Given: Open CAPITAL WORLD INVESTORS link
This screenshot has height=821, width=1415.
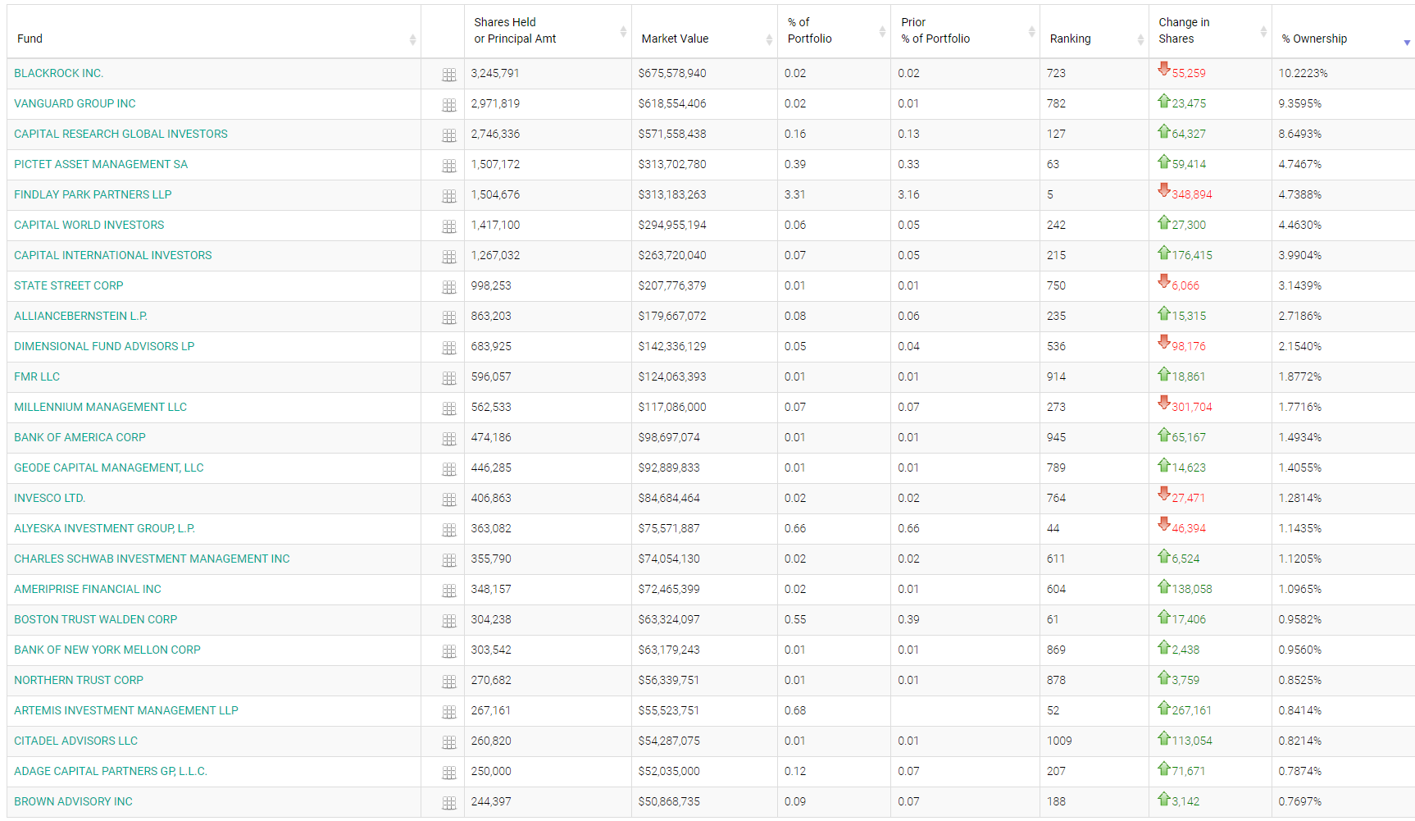Looking at the screenshot, I should point(89,225).
